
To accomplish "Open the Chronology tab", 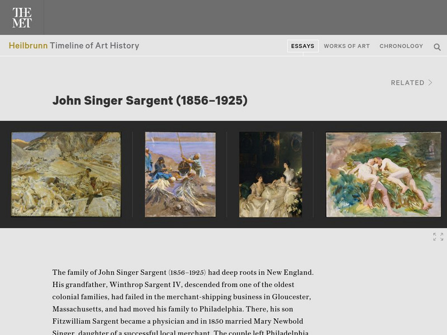I will [x=401, y=46].
